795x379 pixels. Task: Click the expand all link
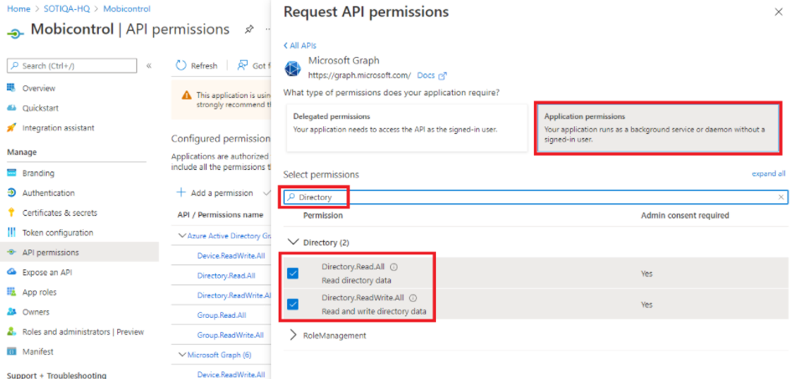click(x=768, y=174)
